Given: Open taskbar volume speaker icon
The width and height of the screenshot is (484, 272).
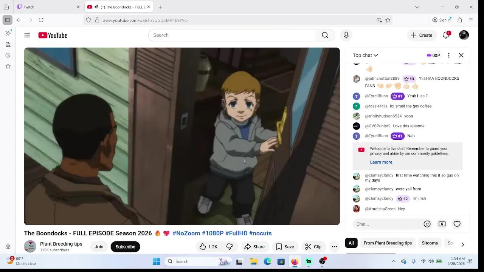Looking at the screenshot, I should [431, 261].
